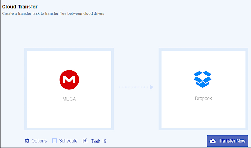Click blank area below the MEGA label
Screen dimensions: 251x148
pos(69,115)
